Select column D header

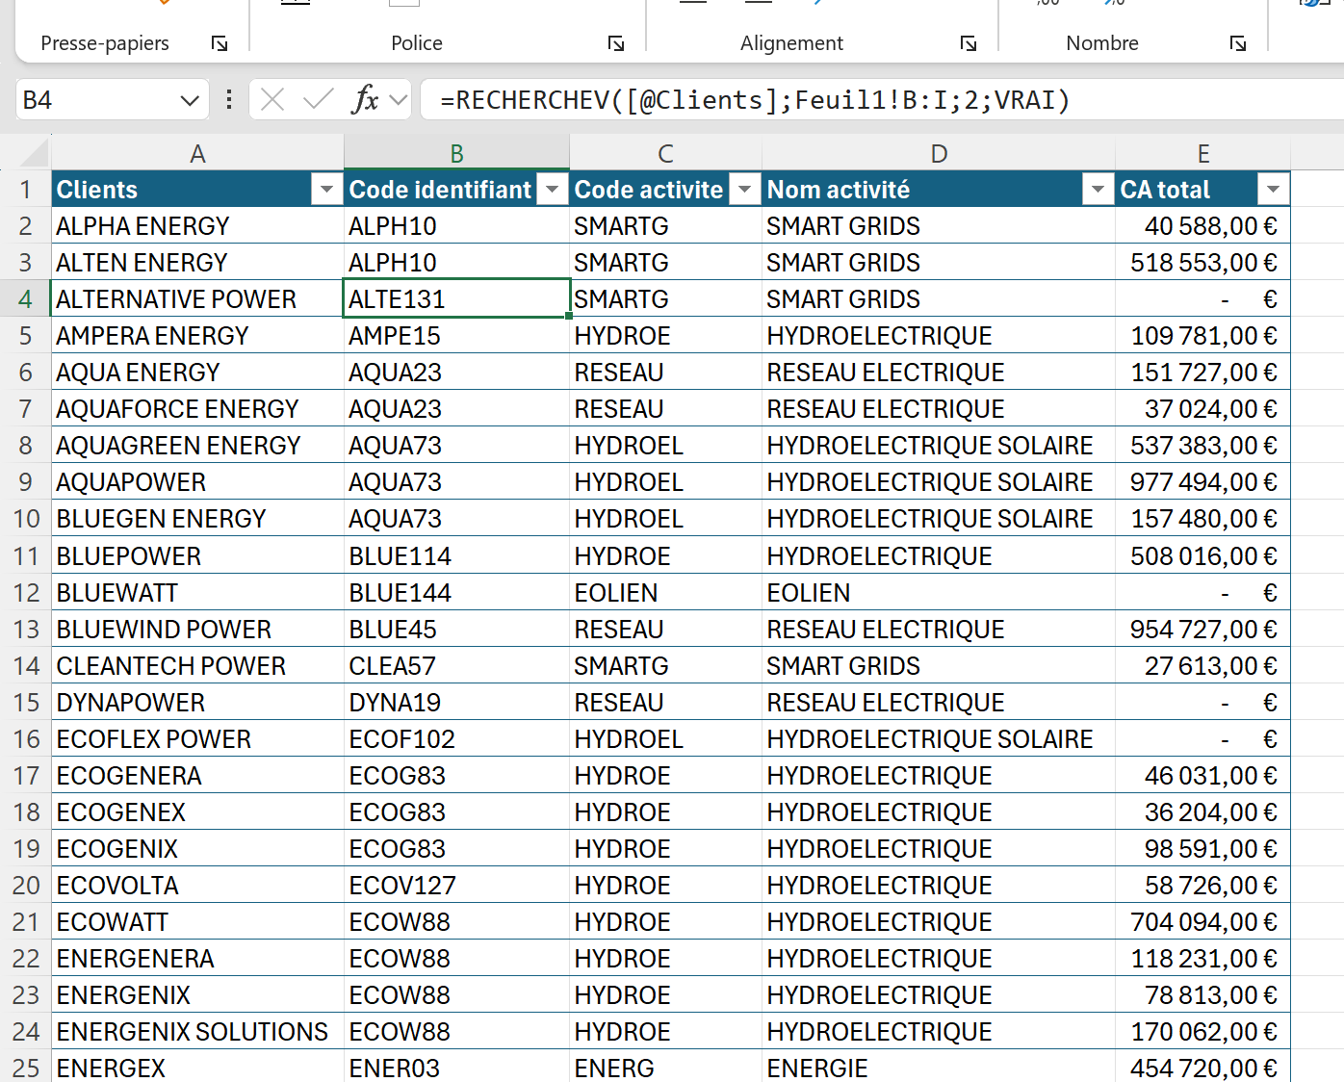click(938, 154)
